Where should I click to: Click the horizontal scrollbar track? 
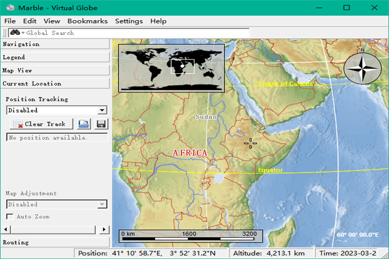click(53, 229)
